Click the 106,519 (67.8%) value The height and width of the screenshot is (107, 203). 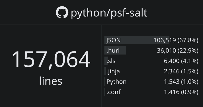176,40
